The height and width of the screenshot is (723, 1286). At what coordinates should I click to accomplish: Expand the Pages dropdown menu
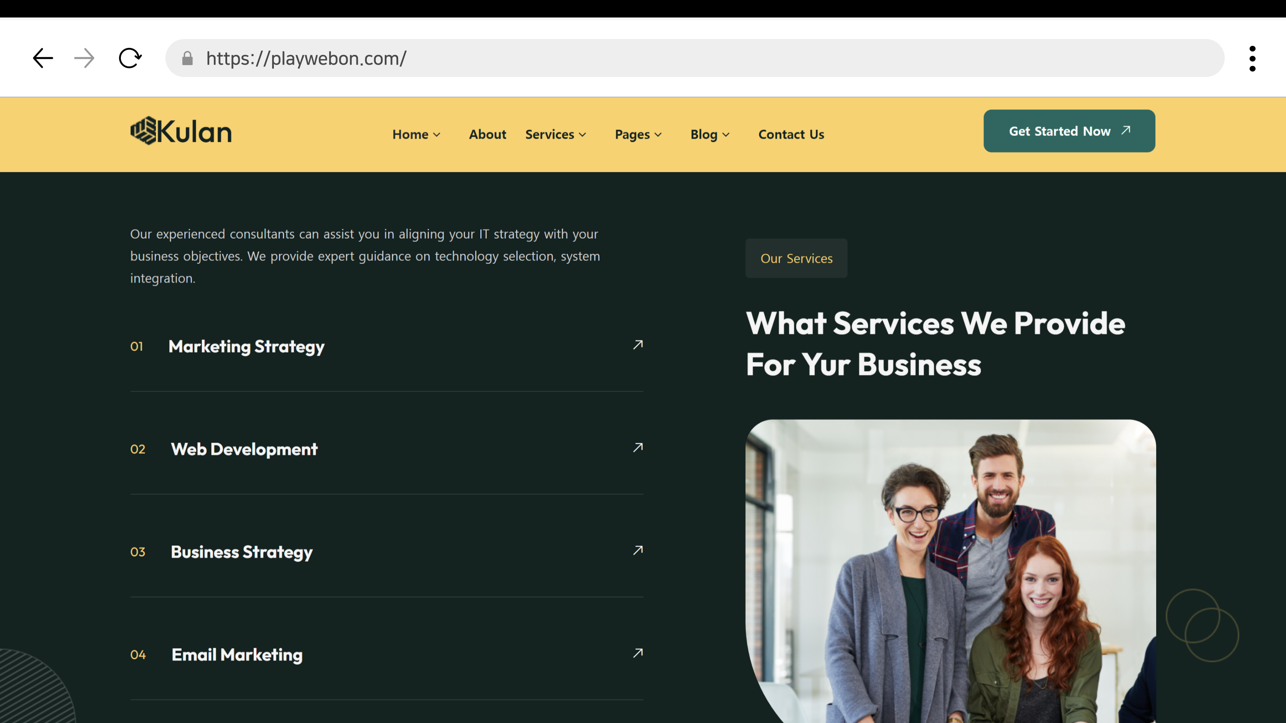click(x=638, y=134)
